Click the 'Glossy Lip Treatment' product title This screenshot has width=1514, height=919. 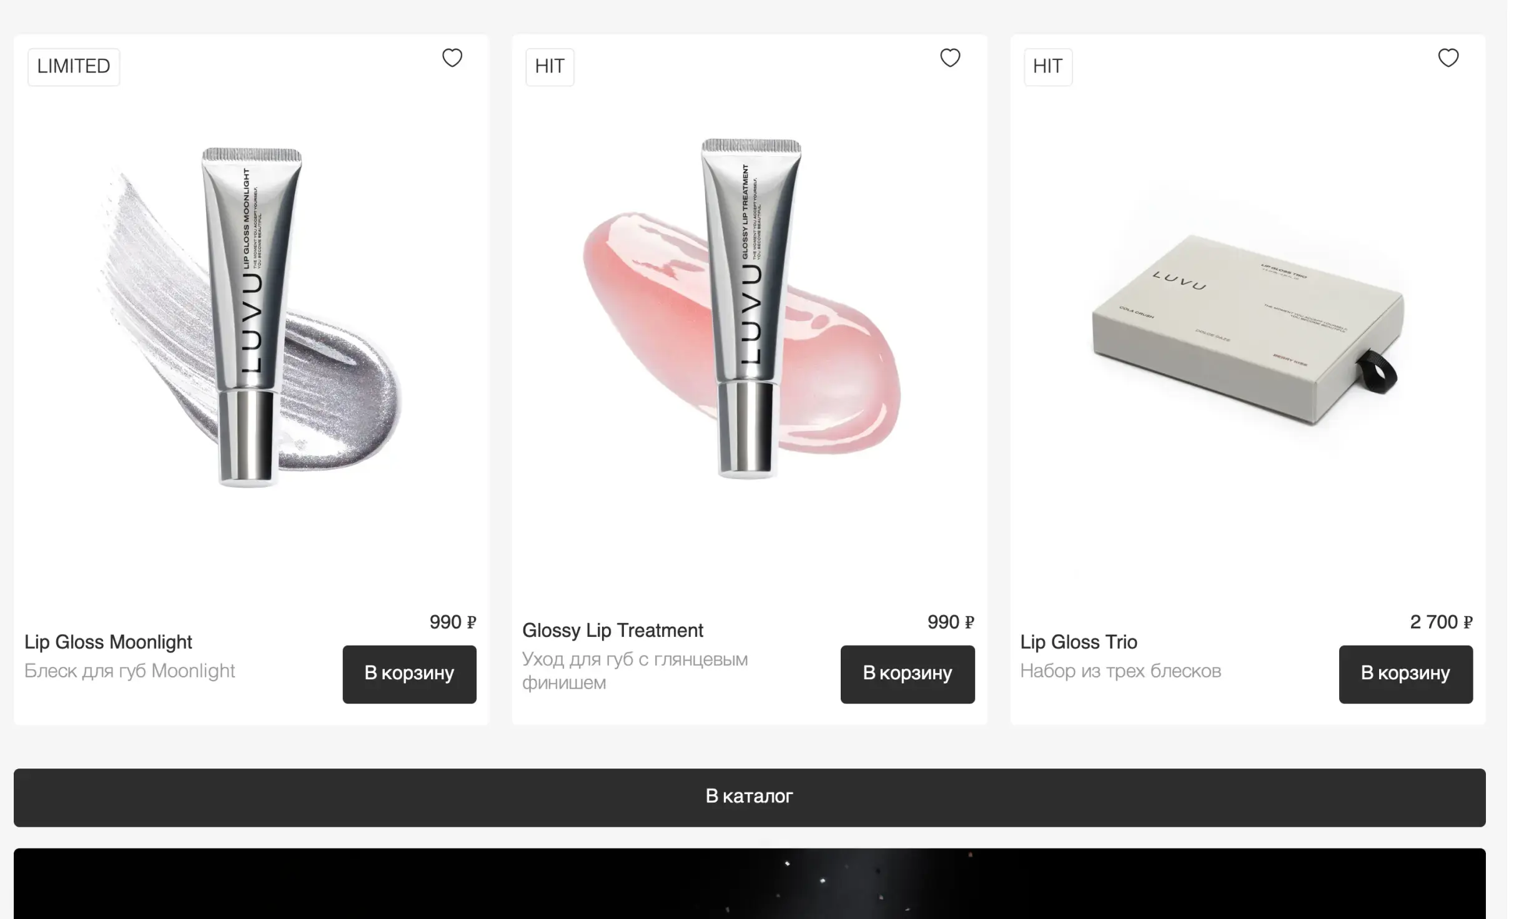click(613, 630)
